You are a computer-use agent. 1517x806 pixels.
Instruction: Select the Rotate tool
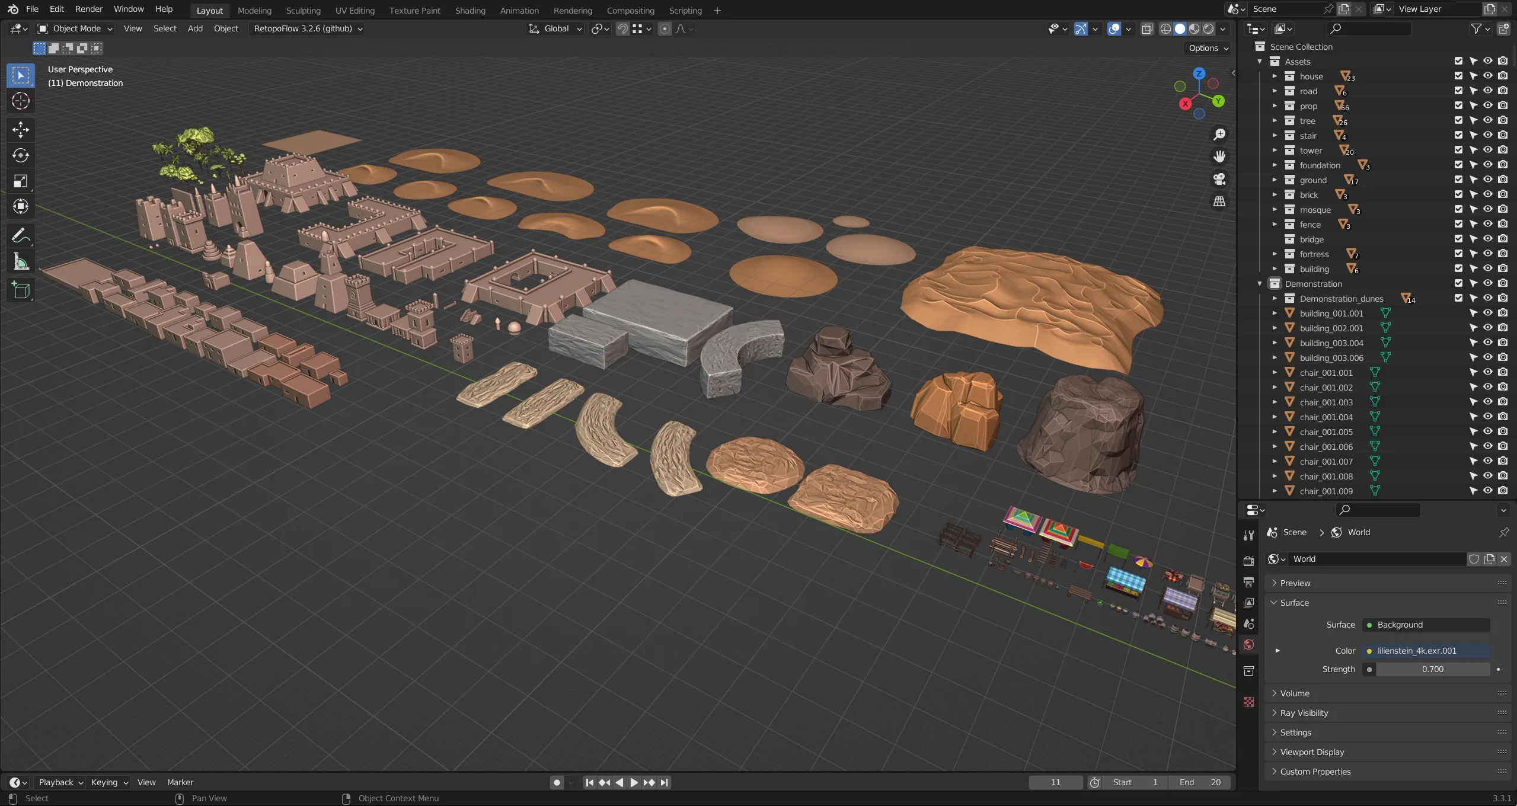[x=21, y=155]
